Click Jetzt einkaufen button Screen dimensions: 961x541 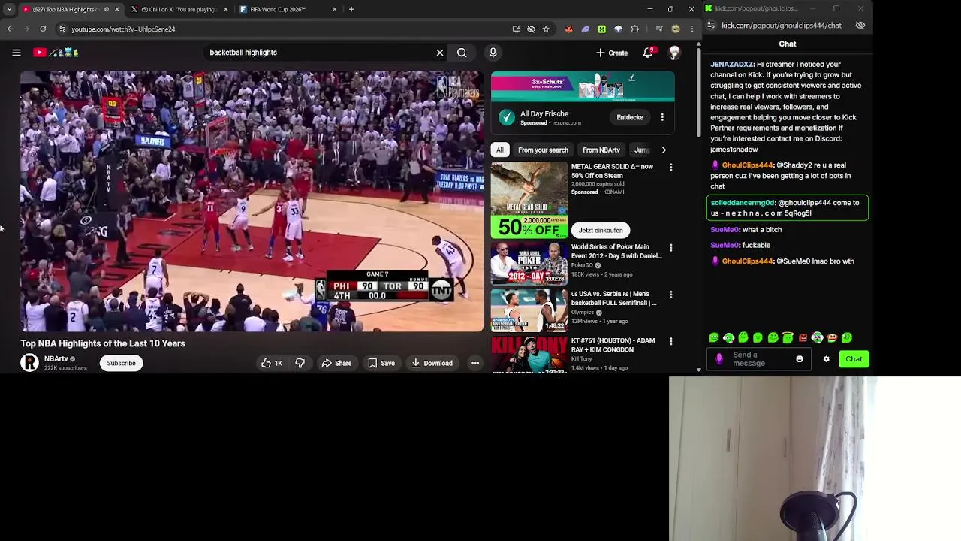pyautogui.click(x=601, y=230)
